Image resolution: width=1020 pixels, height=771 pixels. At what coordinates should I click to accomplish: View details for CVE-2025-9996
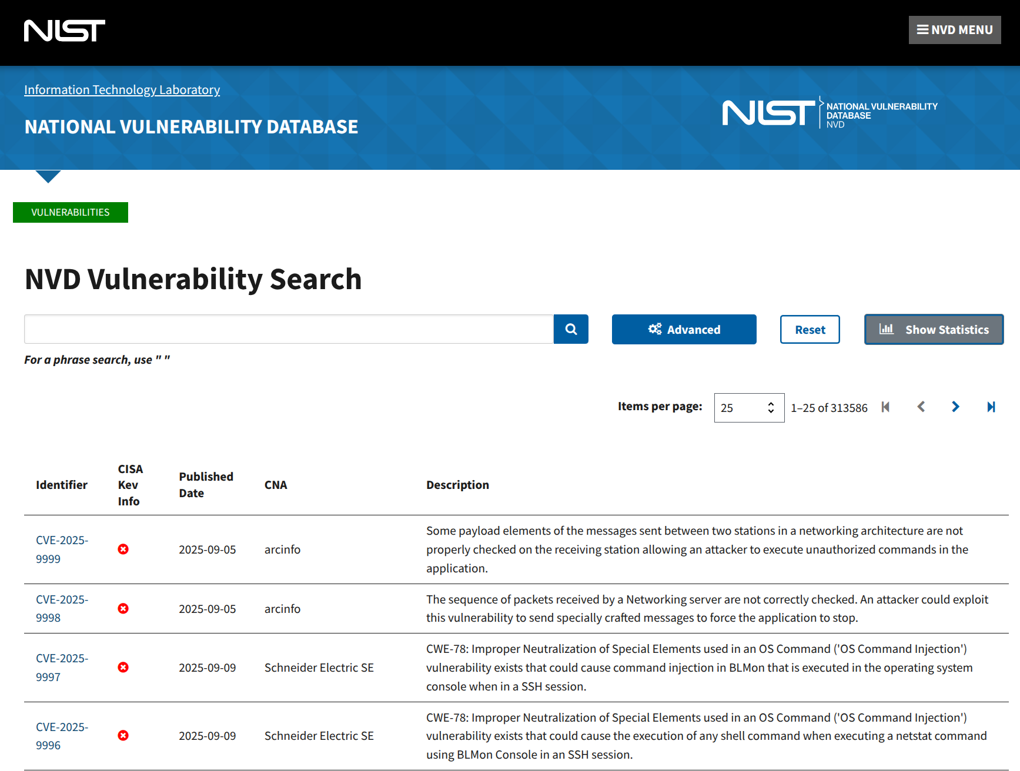(62, 736)
